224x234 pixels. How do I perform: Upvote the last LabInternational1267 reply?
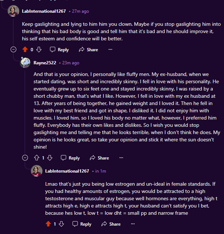48,224
